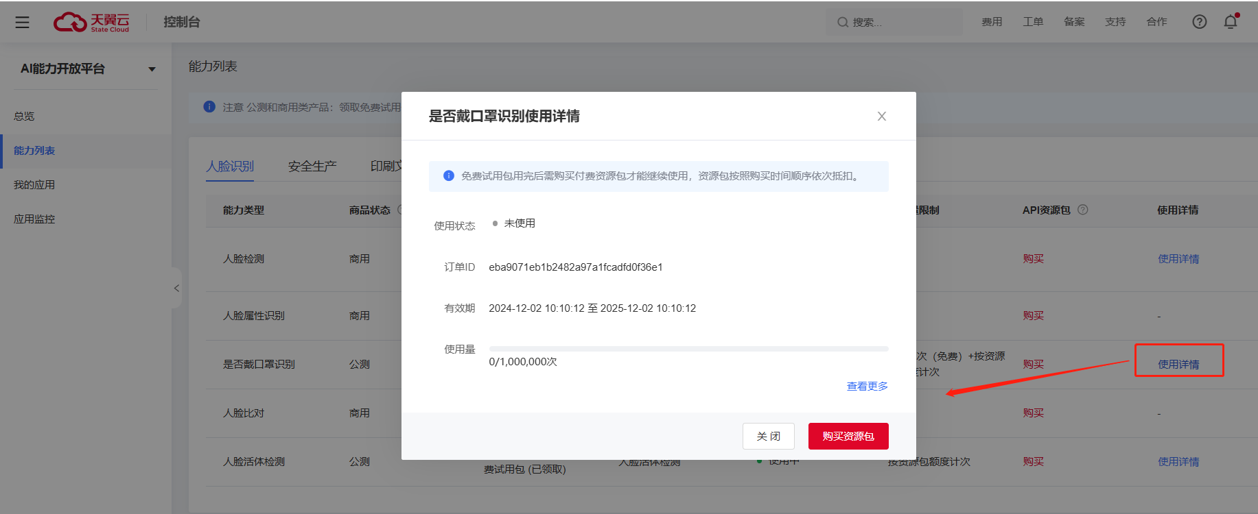The image size is (1258, 514).
Task: Click the 能力类型 column header
Action: coord(244,210)
